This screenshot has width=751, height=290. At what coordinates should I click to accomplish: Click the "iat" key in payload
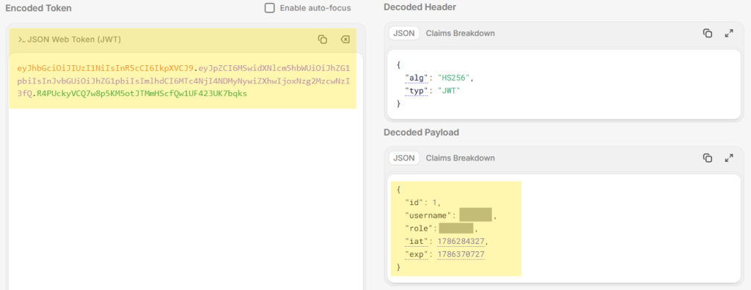(x=417, y=241)
